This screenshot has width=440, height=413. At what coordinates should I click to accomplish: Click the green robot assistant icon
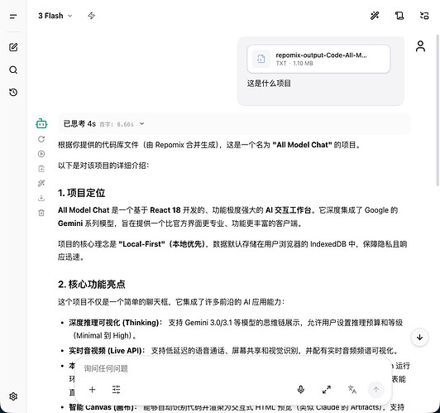[41, 123]
